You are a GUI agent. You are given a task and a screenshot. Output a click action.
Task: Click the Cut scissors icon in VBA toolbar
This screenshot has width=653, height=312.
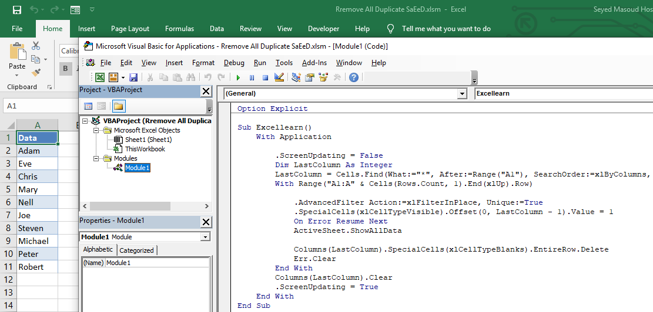150,77
